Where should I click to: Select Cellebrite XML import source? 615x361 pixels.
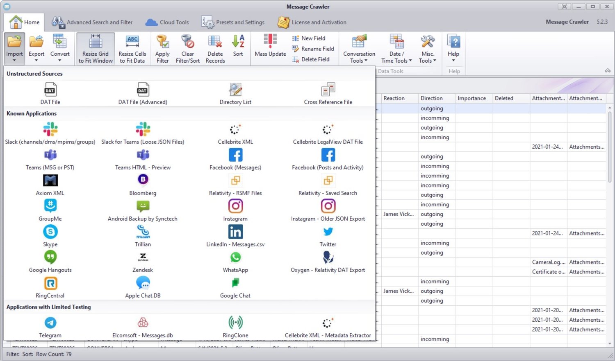pyautogui.click(x=235, y=134)
